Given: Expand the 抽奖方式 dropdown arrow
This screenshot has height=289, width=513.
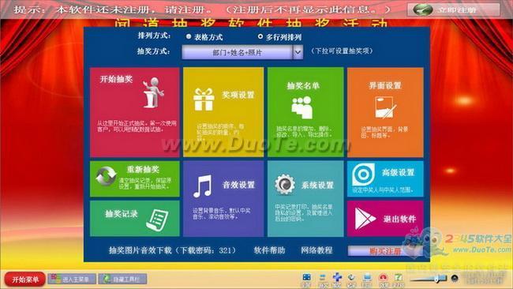Looking at the screenshot, I should coord(298,52).
